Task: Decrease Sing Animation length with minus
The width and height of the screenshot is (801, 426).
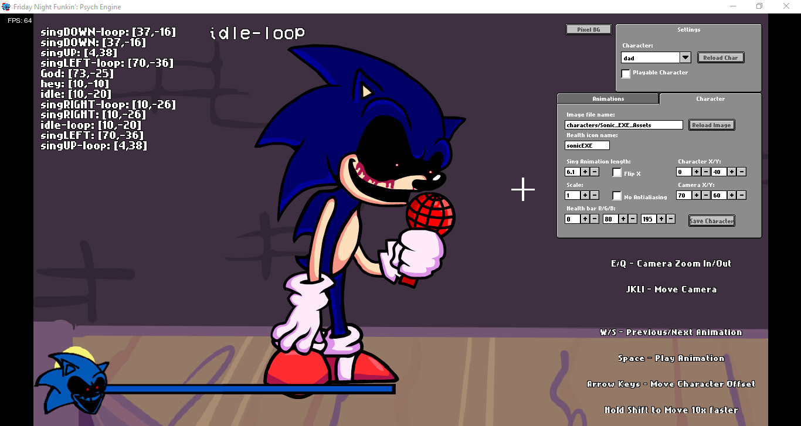Action: pos(595,172)
